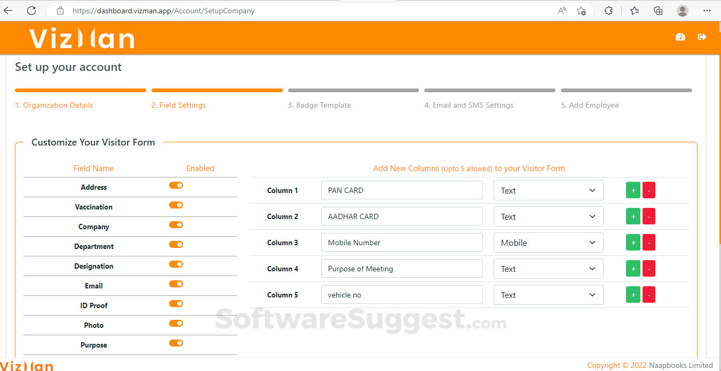Open the Column 5 type dropdown
Viewport: 721px width, 371px height.
(x=548, y=295)
